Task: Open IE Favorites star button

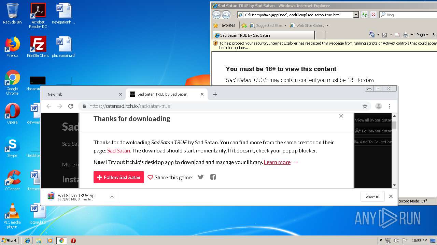Action: (x=224, y=25)
